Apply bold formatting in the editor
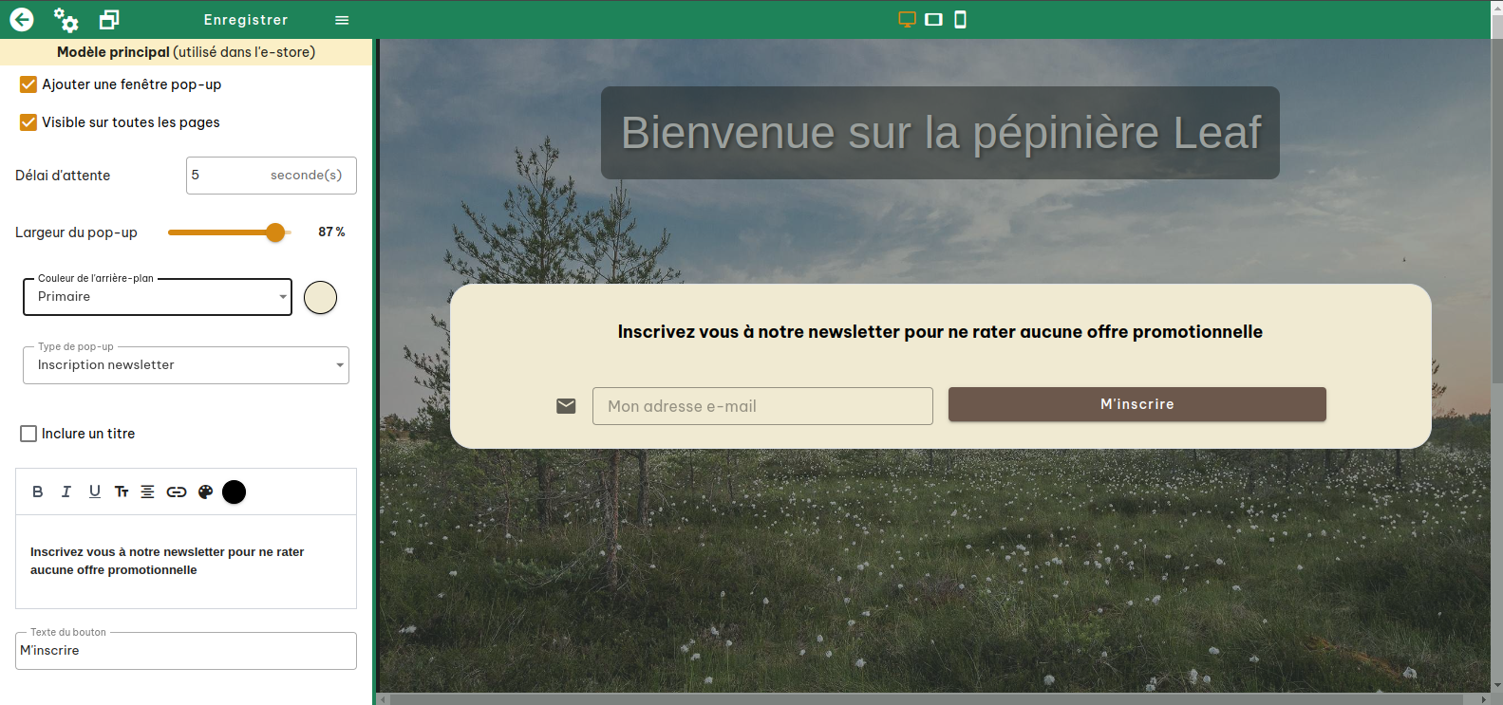Viewport: 1503px width, 705px height. [x=38, y=492]
